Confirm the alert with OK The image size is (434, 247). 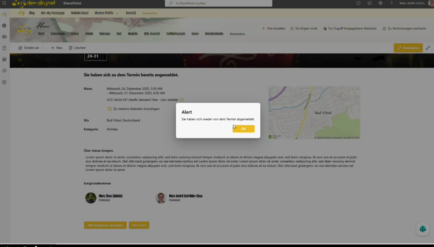pos(243,129)
